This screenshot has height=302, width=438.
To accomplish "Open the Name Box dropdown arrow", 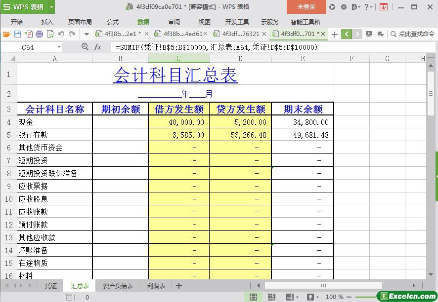I will (59, 47).
